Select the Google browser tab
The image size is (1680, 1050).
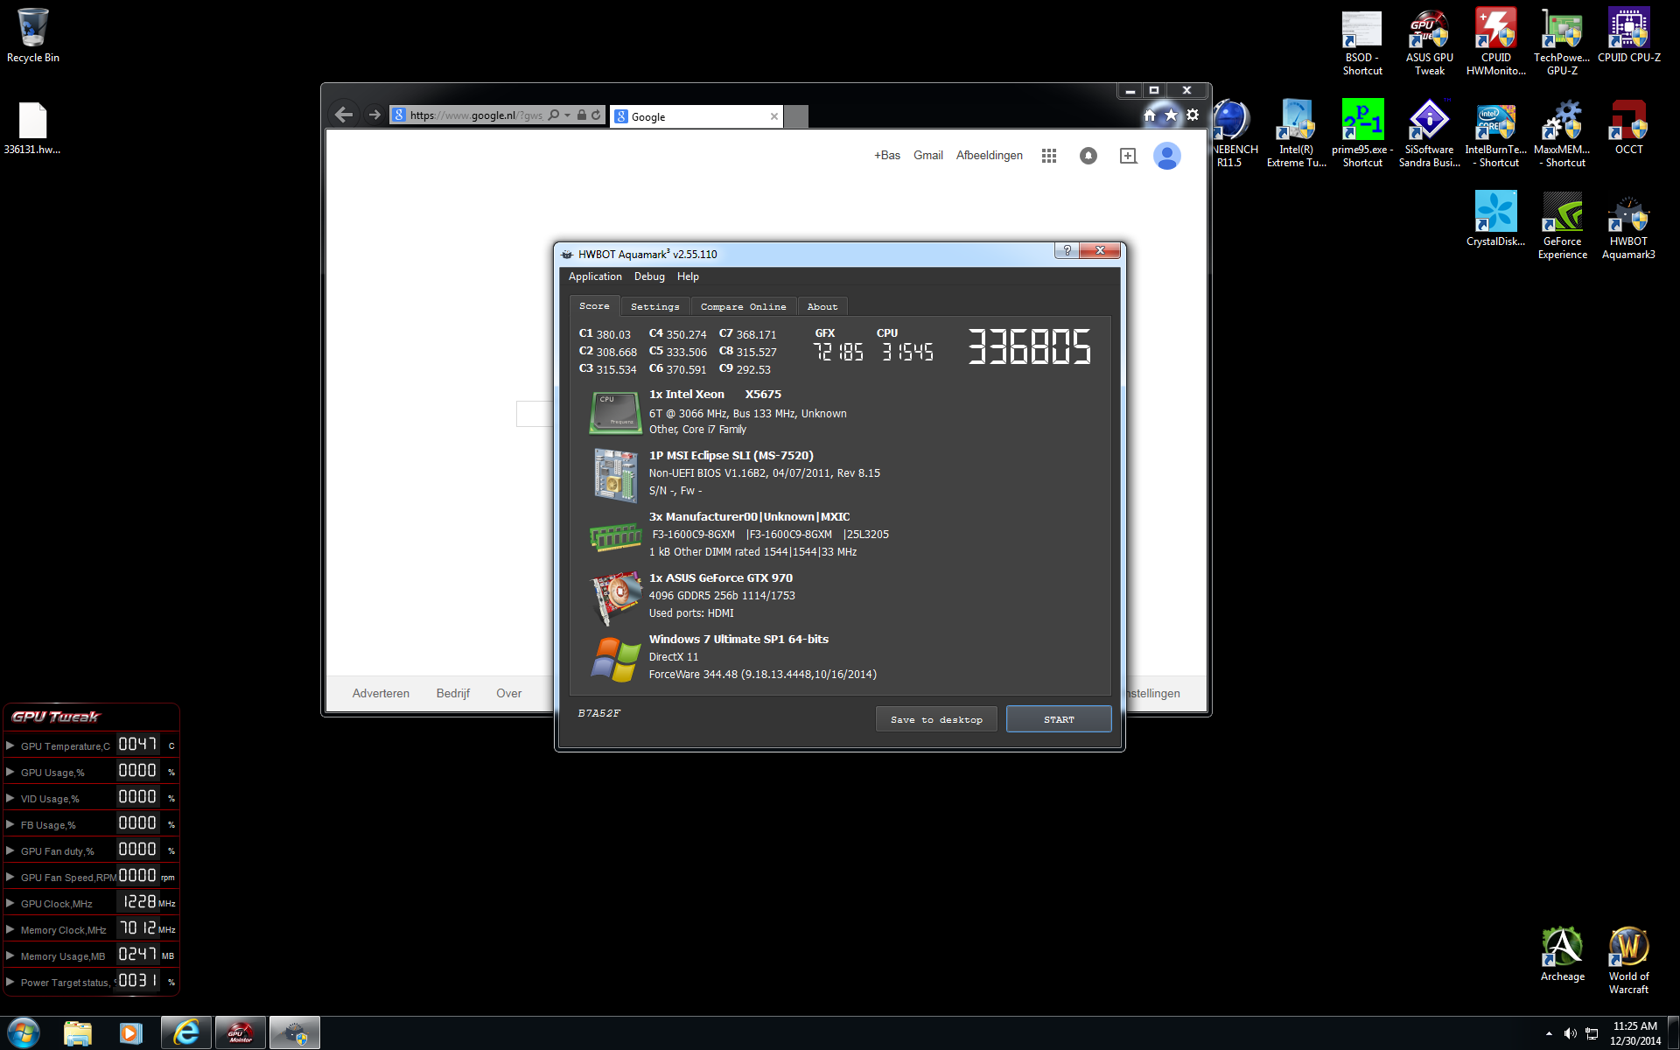coord(696,116)
